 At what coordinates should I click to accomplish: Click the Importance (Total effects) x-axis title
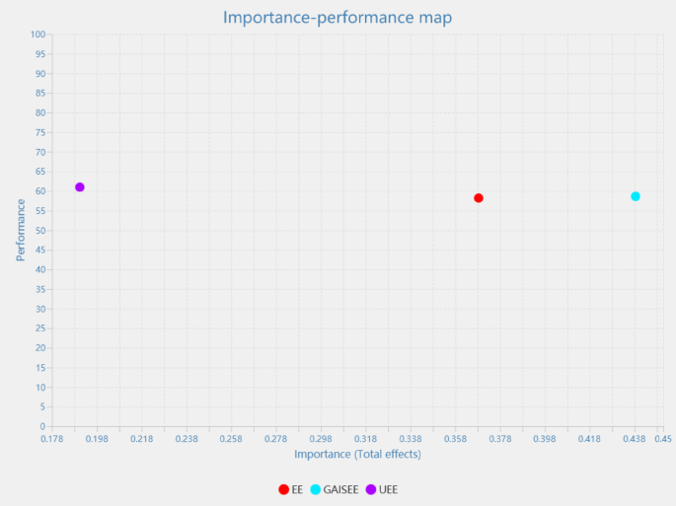click(x=357, y=455)
